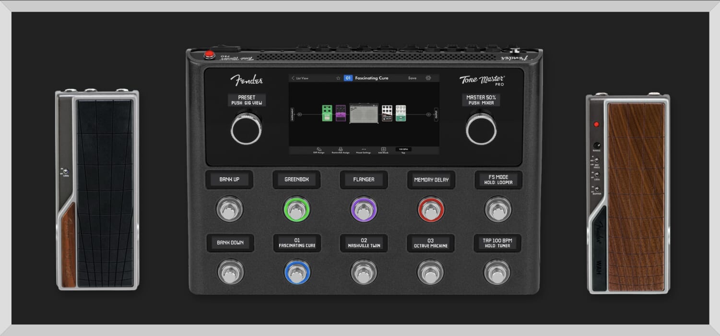This screenshot has width=720, height=336.
Task: Click the Memory Delay scribble strip label
Action: point(431,180)
